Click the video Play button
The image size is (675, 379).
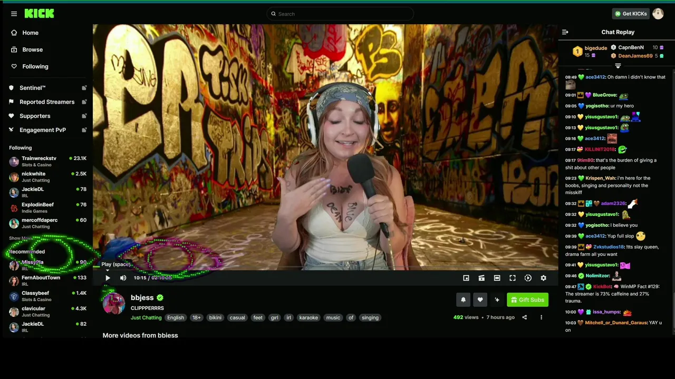pos(108,278)
